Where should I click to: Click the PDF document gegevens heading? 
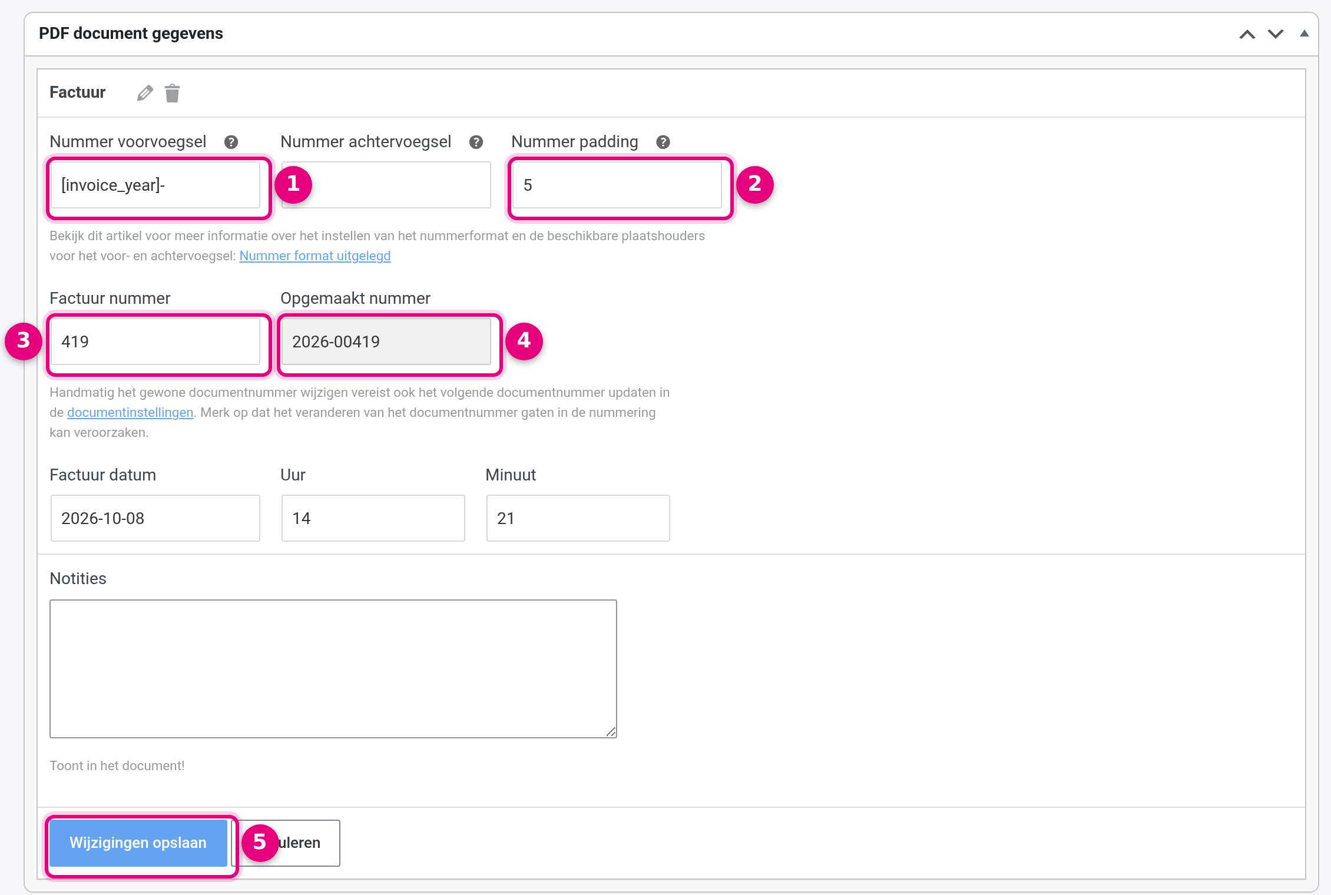pyautogui.click(x=131, y=34)
